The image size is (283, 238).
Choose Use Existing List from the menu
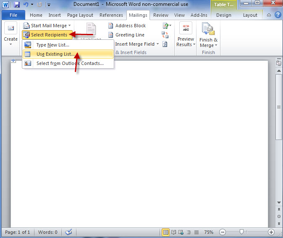[68, 54]
